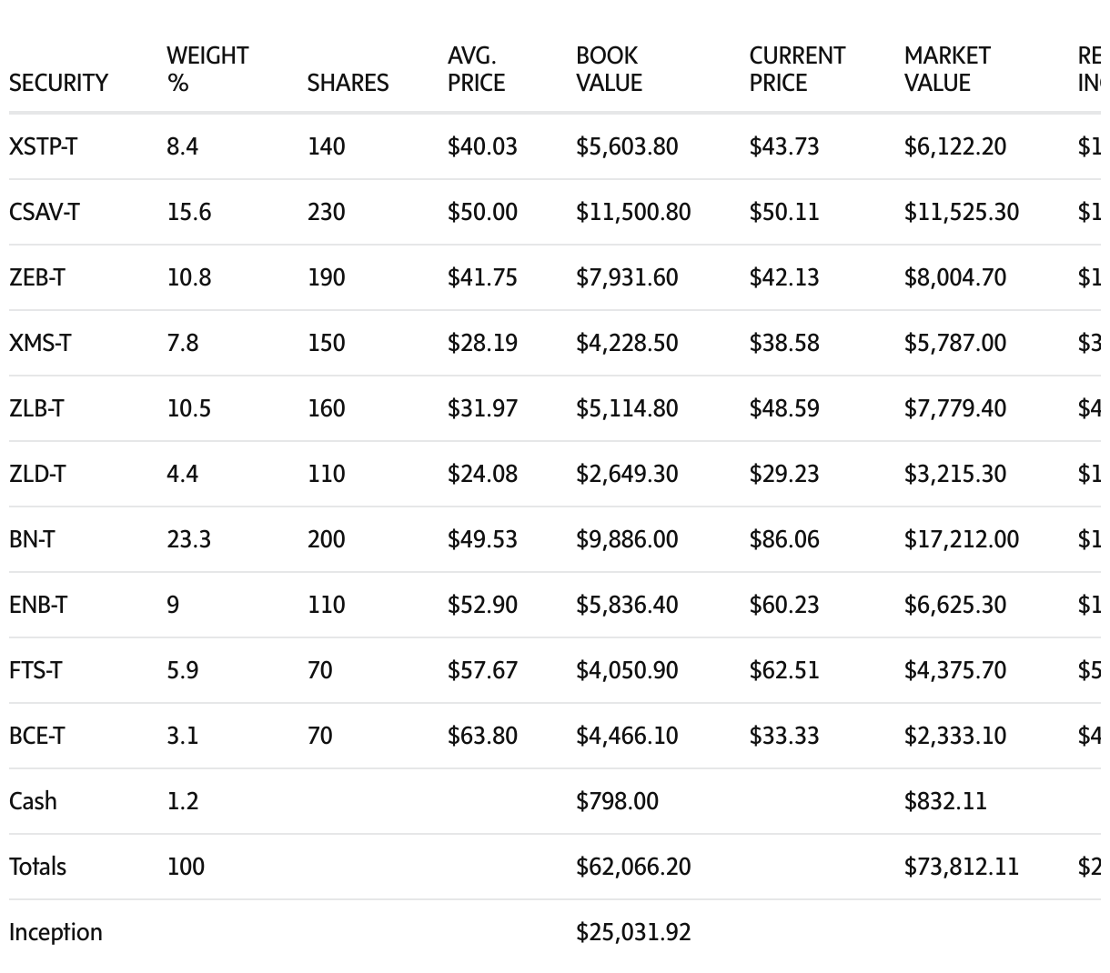
Task: Click the BOOK VALUE column header
Action: [x=609, y=69]
